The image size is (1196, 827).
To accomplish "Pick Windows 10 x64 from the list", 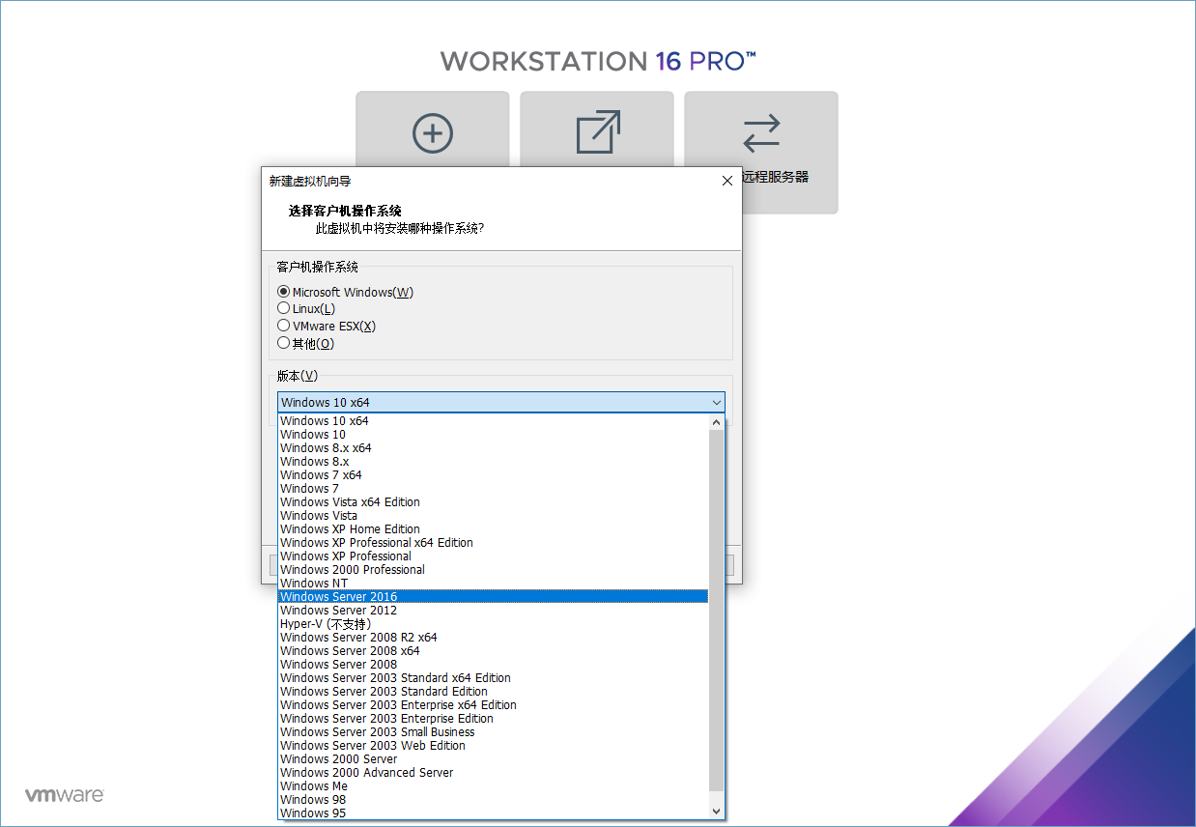I will point(493,421).
